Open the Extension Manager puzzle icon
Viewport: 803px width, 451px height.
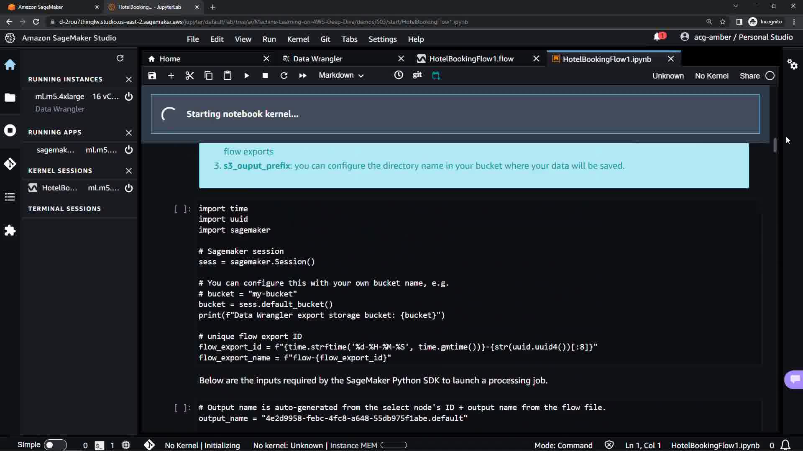(x=10, y=230)
